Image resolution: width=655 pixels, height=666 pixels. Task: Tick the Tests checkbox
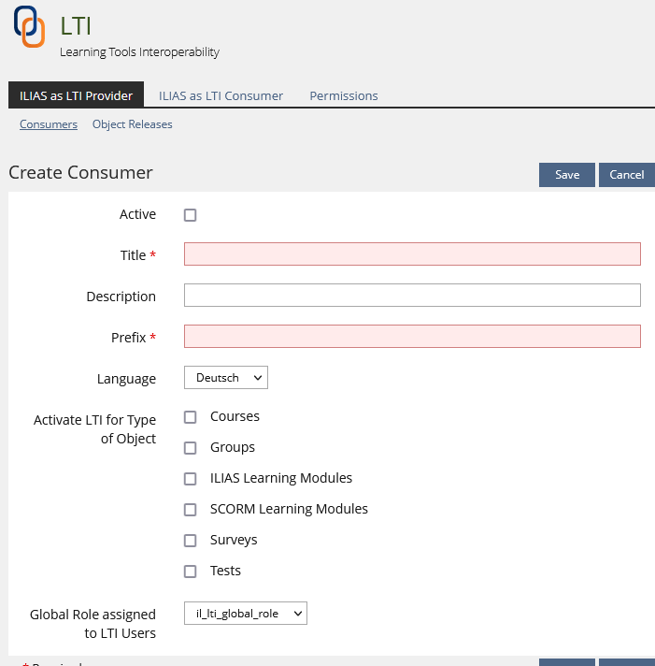click(x=191, y=572)
